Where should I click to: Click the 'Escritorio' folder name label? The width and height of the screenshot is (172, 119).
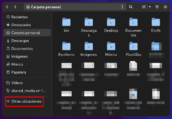tap(67, 55)
